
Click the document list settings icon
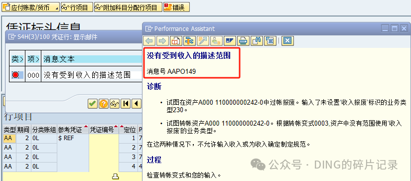point(270,41)
